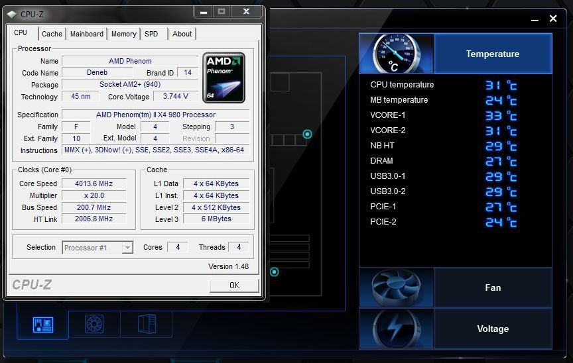Image resolution: width=573 pixels, height=363 pixels.
Task: Click the Name field 'AMD Phenom'
Action: (x=130, y=61)
